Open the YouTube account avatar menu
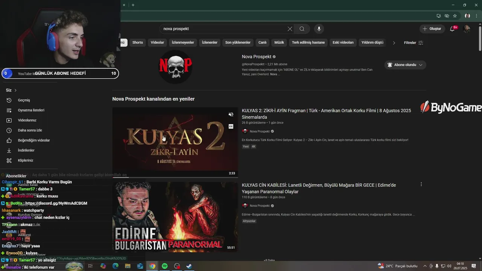Screen dimensions: 482x271 (467, 29)
